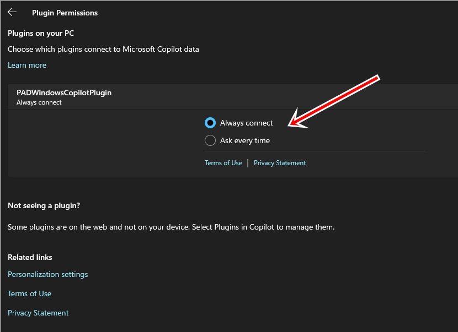The height and width of the screenshot is (332, 458).
Task: Open plugin's Terms of Use link
Action: point(223,163)
